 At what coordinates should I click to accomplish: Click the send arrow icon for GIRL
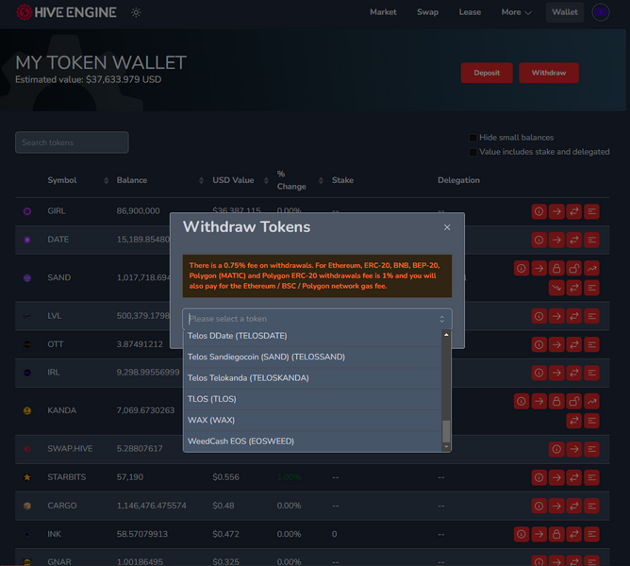point(556,211)
